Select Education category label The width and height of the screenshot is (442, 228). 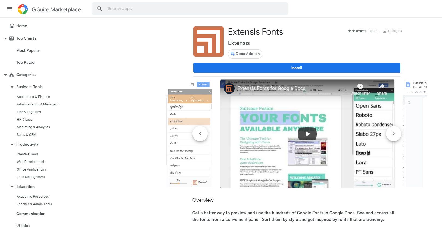tap(25, 187)
